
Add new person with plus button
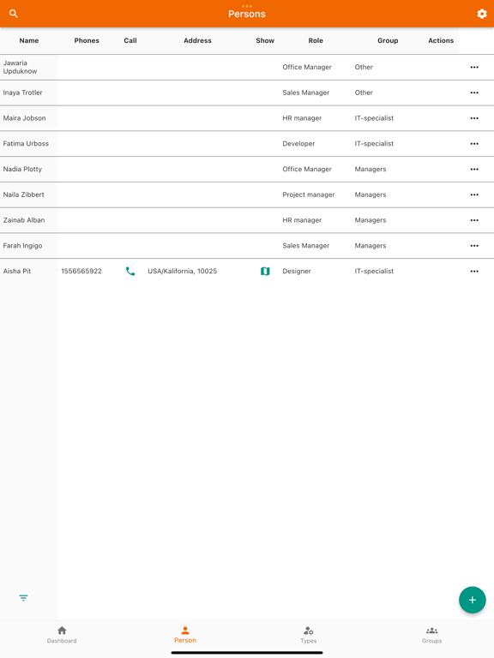473,600
